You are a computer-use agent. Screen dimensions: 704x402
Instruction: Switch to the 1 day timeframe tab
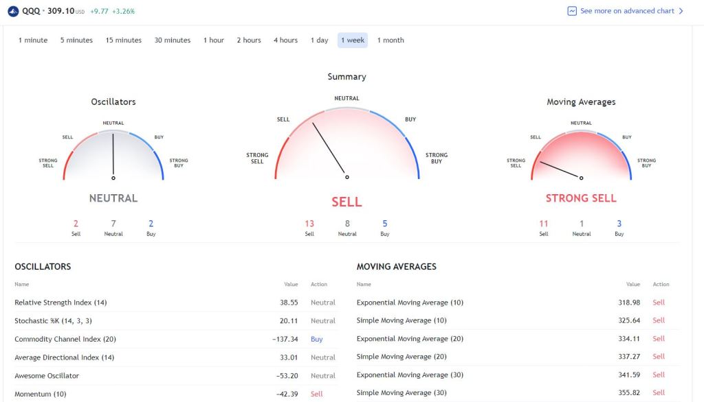(x=320, y=40)
